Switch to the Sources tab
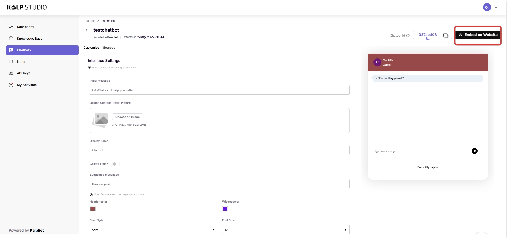 click(x=109, y=48)
